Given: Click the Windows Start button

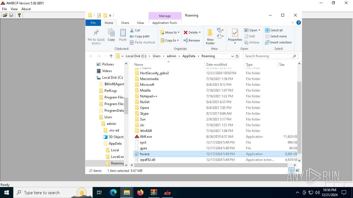Looking at the screenshot, I should 6,193.
